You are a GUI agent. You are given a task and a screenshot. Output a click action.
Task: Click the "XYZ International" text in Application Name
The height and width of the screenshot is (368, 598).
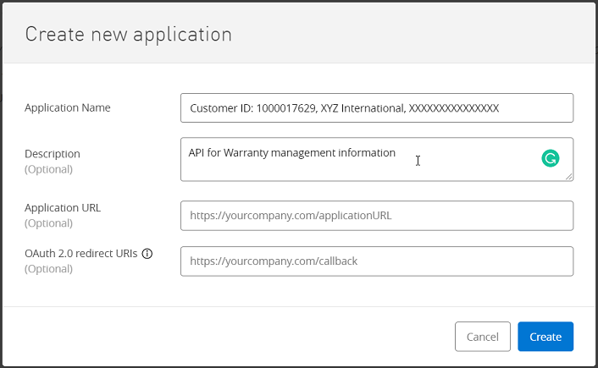[362, 108]
